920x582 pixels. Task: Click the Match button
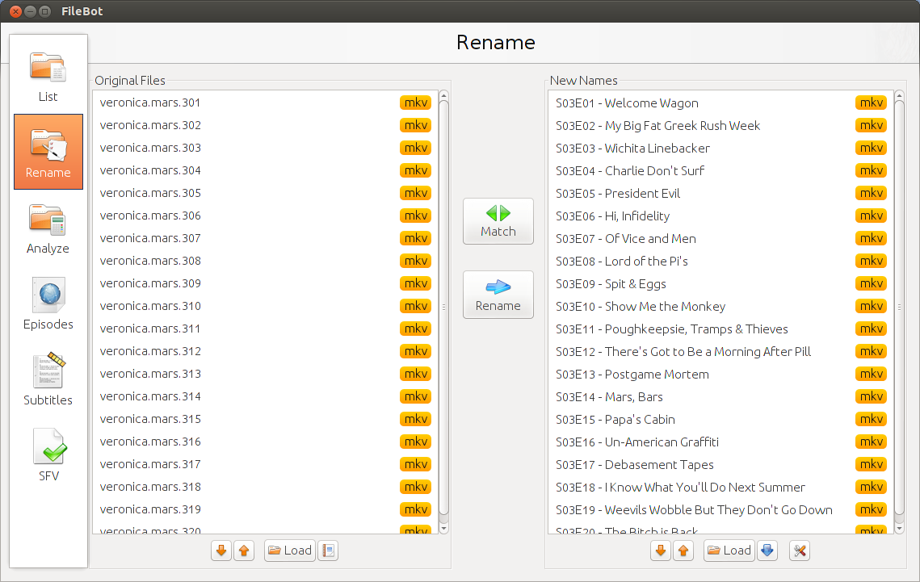(x=498, y=221)
